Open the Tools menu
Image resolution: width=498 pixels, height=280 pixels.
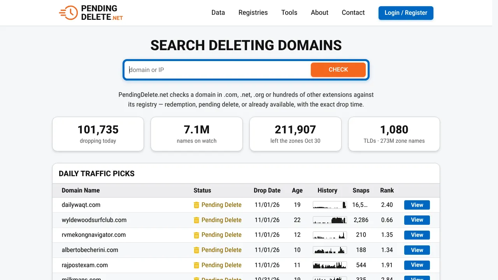pos(289,12)
